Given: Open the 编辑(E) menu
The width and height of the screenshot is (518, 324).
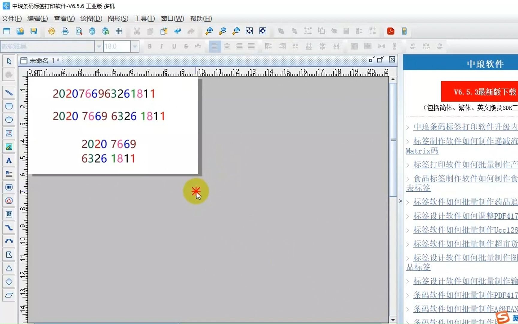Looking at the screenshot, I should pyautogui.click(x=37, y=19).
